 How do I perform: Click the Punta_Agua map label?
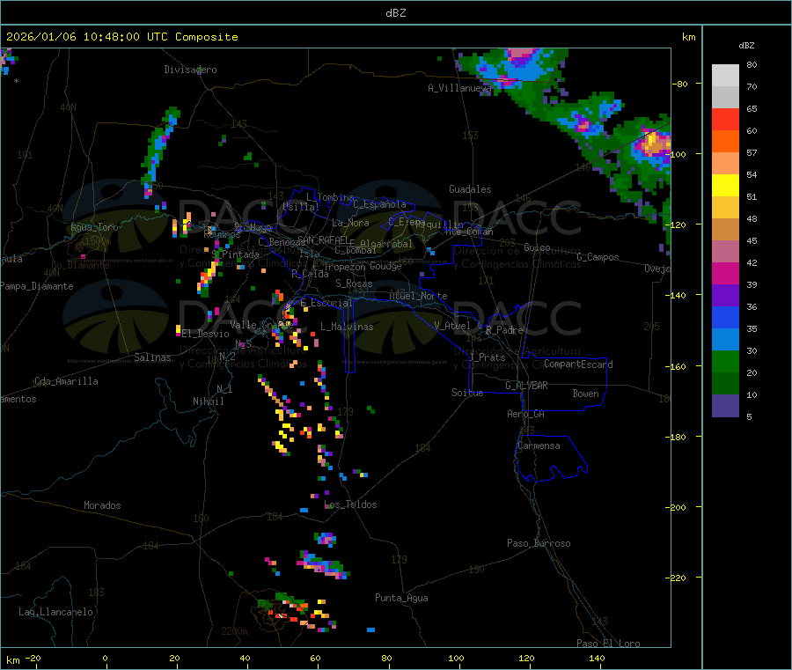[401, 598]
